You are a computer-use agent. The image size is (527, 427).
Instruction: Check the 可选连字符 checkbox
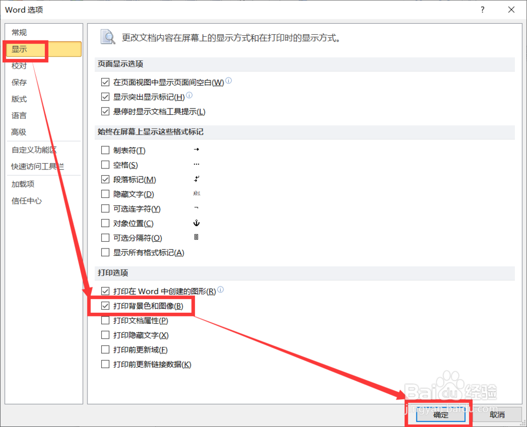click(105, 208)
